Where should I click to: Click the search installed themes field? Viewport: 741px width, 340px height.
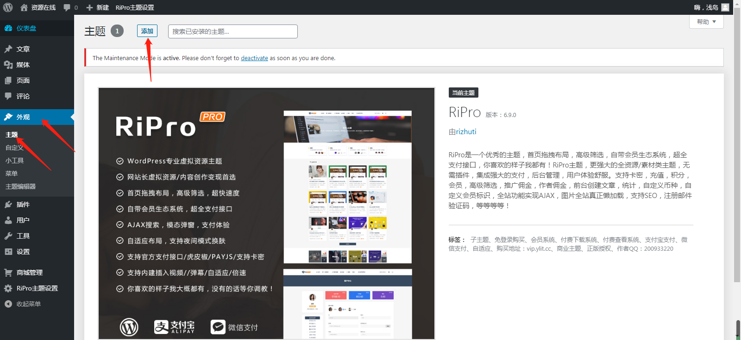click(x=233, y=31)
